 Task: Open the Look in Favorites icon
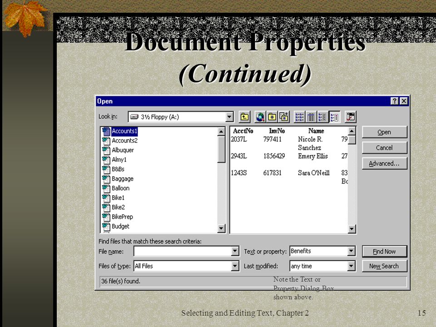click(272, 117)
